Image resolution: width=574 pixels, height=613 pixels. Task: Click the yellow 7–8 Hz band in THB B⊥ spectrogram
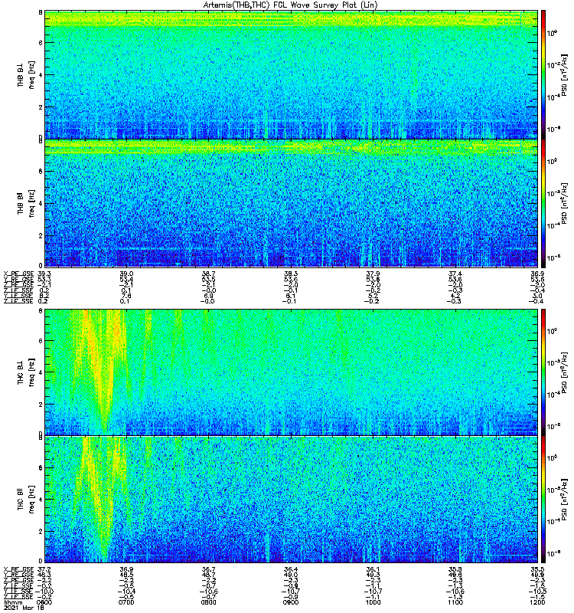(291, 18)
